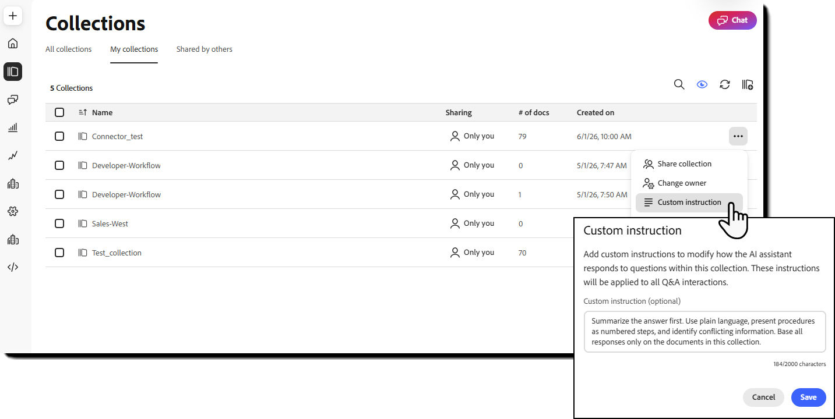
Task: Open the Test_collection collection name
Action: click(x=117, y=253)
